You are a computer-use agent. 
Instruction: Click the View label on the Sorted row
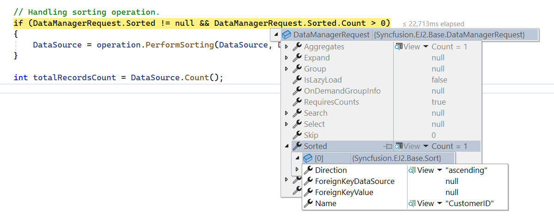412,146
